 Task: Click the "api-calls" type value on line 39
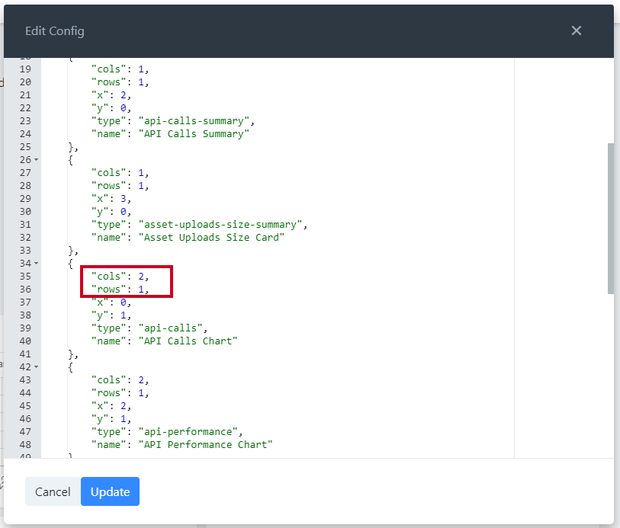tap(170, 328)
